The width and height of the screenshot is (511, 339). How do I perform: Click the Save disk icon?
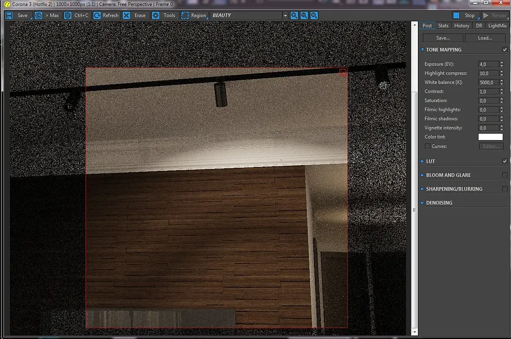pyautogui.click(x=9, y=15)
